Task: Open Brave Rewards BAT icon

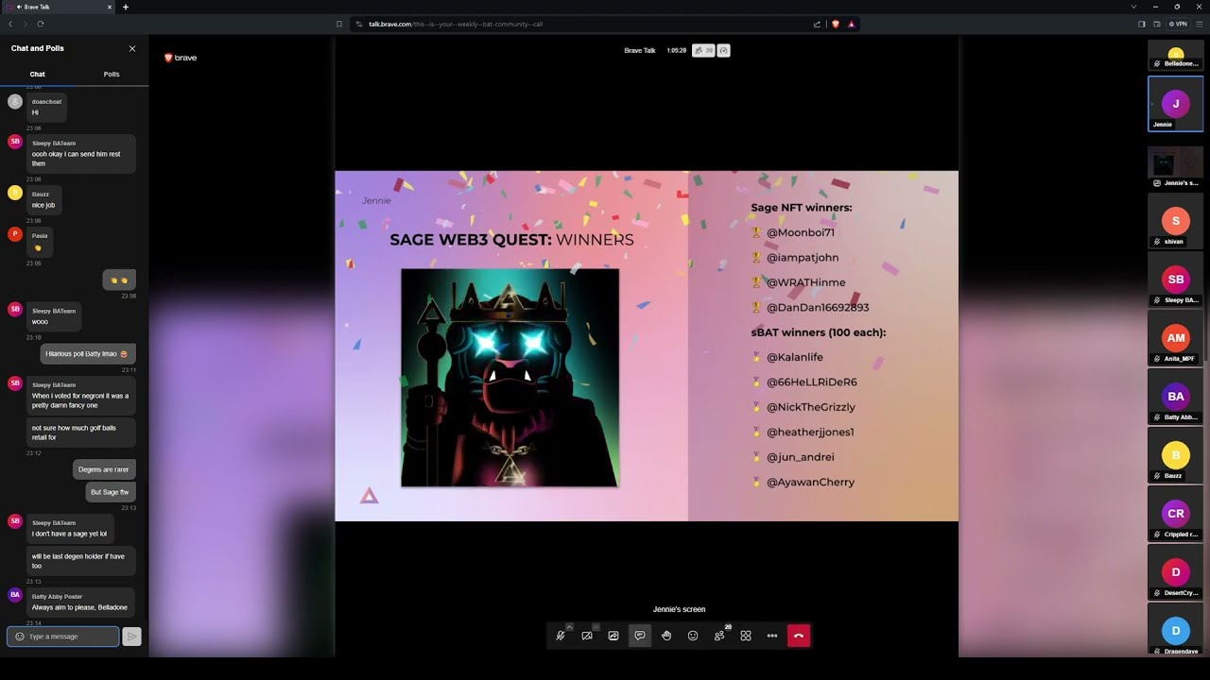Action: click(851, 24)
